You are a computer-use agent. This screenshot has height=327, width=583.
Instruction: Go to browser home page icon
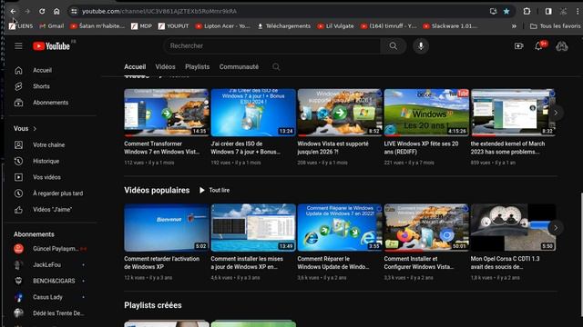click(x=56, y=12)
